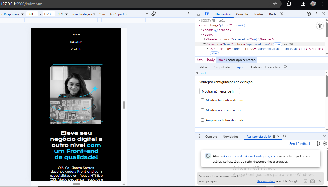Image resolution: width=328 pixels, height=187 pixels.
Task: Open the Novidades drawer tab
Action: pyautogui.click(x=231, y=137)
